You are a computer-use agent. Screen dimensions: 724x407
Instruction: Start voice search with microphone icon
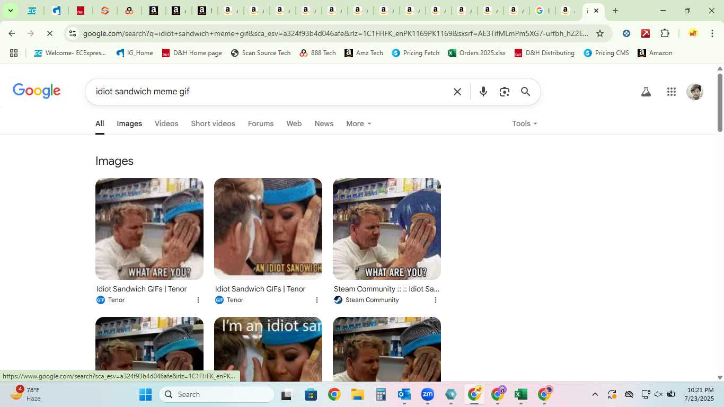(483, 92)
